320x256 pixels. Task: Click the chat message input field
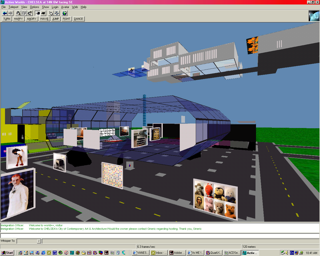click(x=160, y=236)
